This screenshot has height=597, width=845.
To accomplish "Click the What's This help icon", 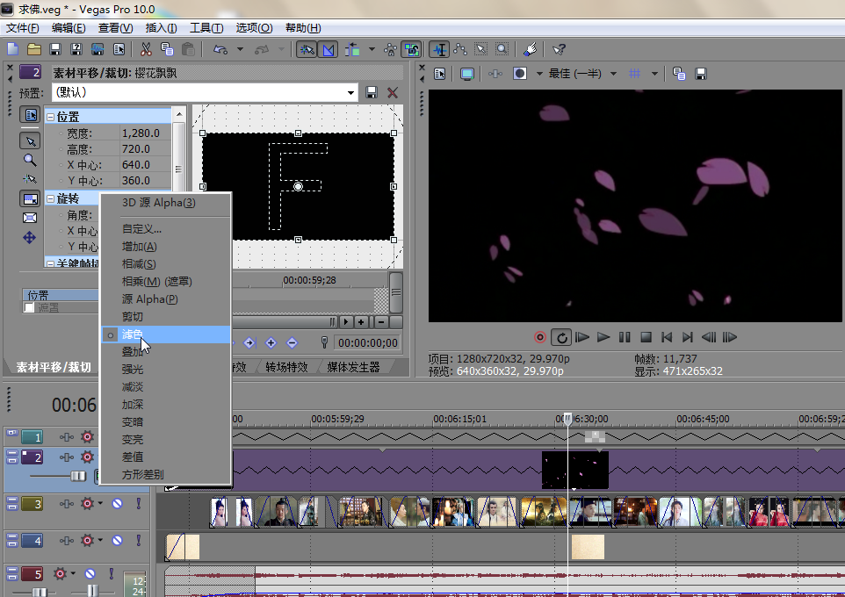I will click(559, 49).
